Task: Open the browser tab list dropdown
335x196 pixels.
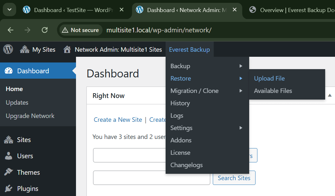Action: (9, 10)
